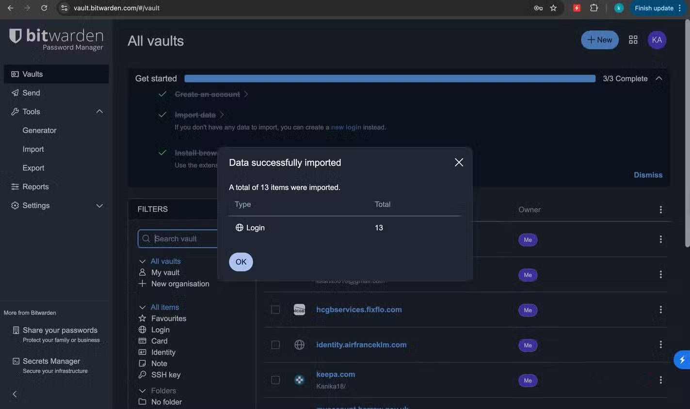Open options for hcgbservices.fixflo.com row
Viewport: 690px width, 409px height.
pos(660,310)
